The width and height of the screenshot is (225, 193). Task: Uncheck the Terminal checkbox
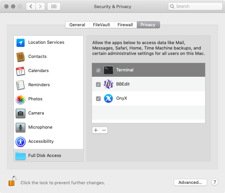tap(98, 70)
